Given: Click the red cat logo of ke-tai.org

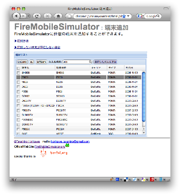Looking at the screenshot, I should point(43,153).
